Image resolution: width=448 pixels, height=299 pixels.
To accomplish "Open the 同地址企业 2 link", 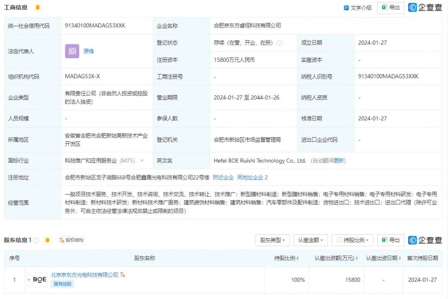I will (x=252, y=177).
